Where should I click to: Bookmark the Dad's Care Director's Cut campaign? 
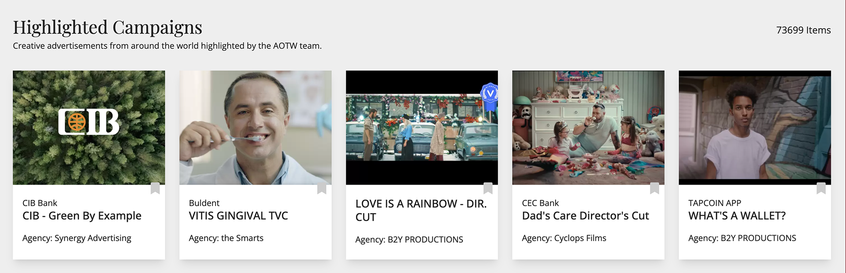tap(654, 188)
